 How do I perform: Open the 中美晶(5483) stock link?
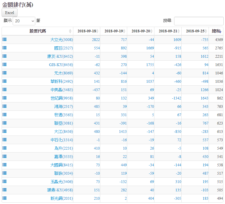[62, 90]
